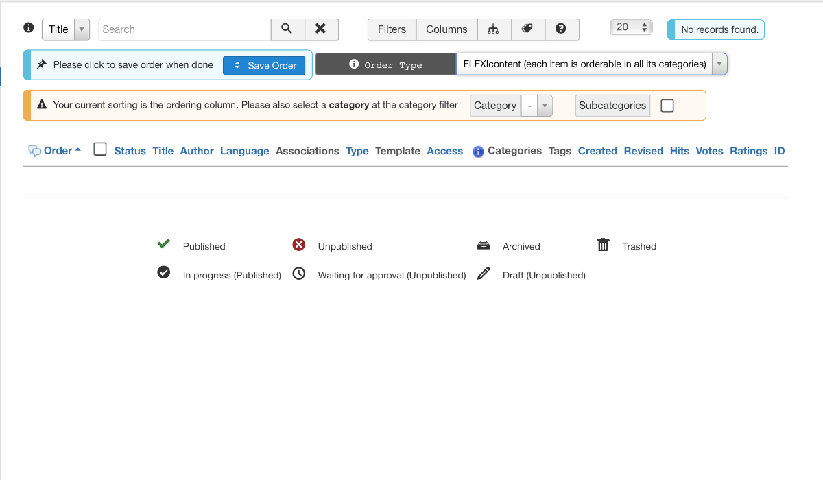This screenshot has height=480, width=823.
Task: Open the Columns chooser button
Action: coord(446,29)
